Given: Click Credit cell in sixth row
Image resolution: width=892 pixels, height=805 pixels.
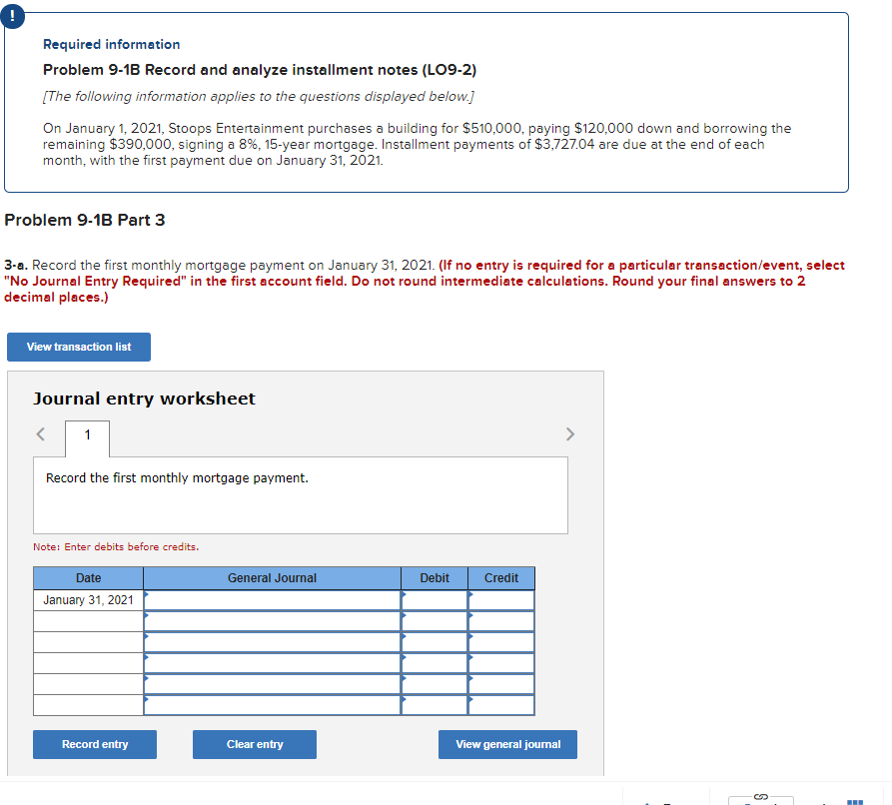Looking at the screenshot, I should 501,705.
